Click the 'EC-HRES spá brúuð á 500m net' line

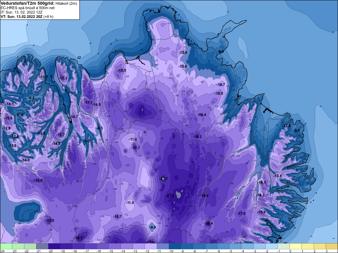point(28,8)
